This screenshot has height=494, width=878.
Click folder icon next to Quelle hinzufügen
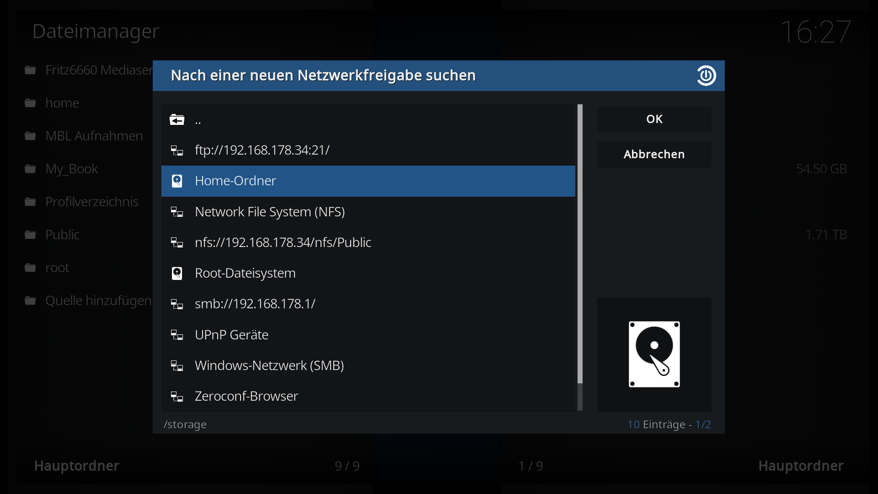pos(30,301)
